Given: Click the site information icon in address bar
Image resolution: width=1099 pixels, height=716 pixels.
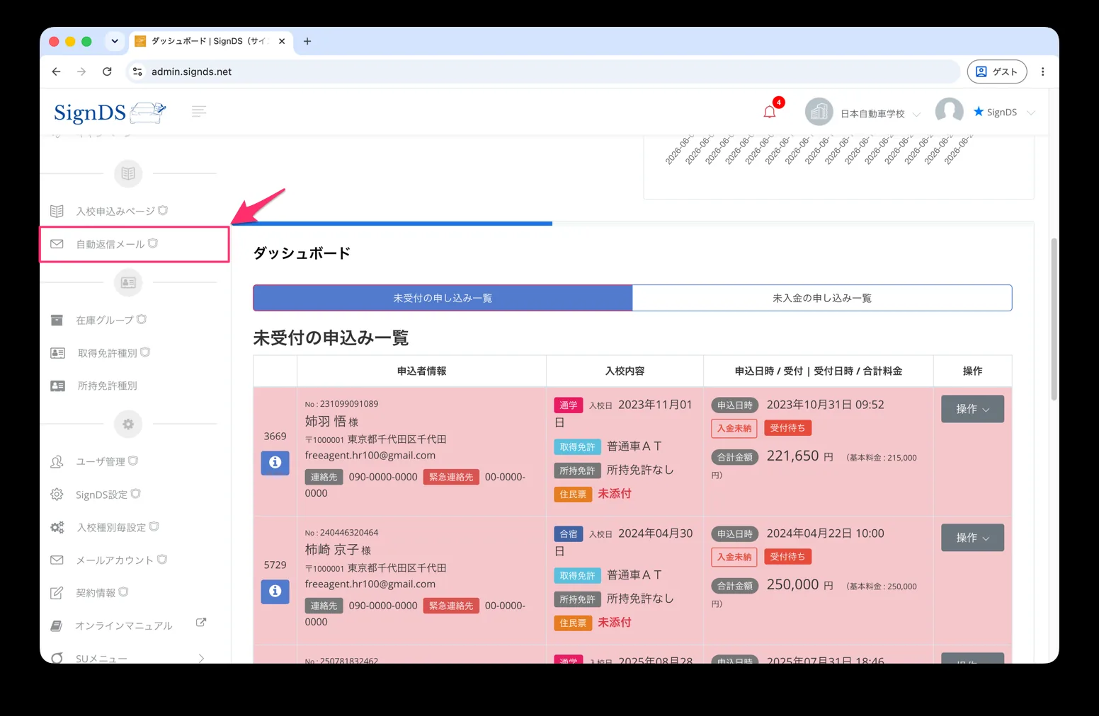Looking at the screenshot, I should pos(137,71).
